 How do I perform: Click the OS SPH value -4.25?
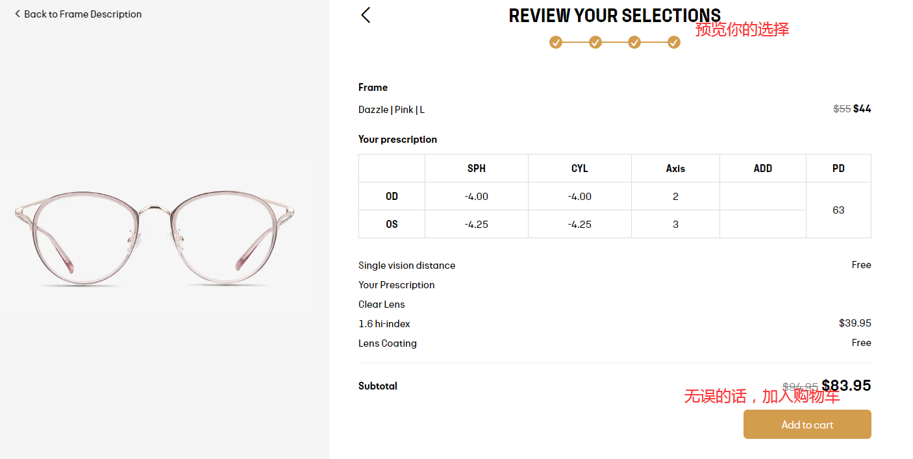point(476,225)
